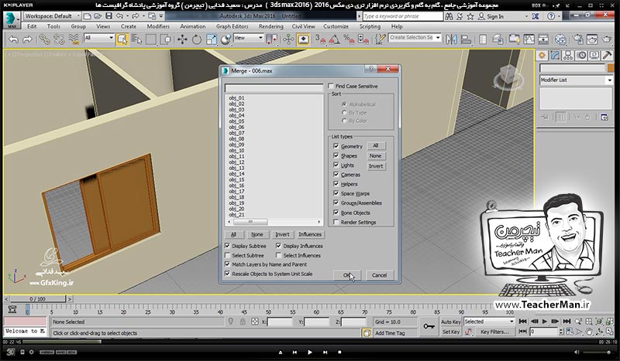Open the Customize menu
This screenshot has height=361, width=620.
click(336, 26)
